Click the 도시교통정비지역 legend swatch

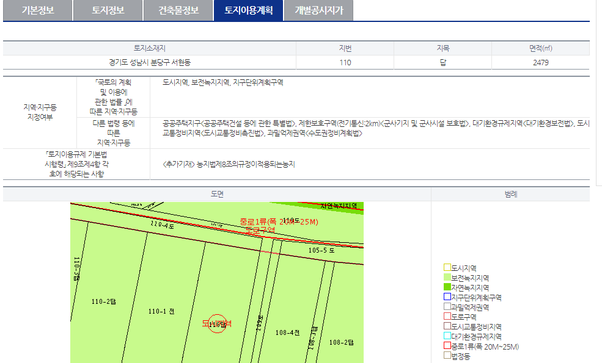[447, 326]
